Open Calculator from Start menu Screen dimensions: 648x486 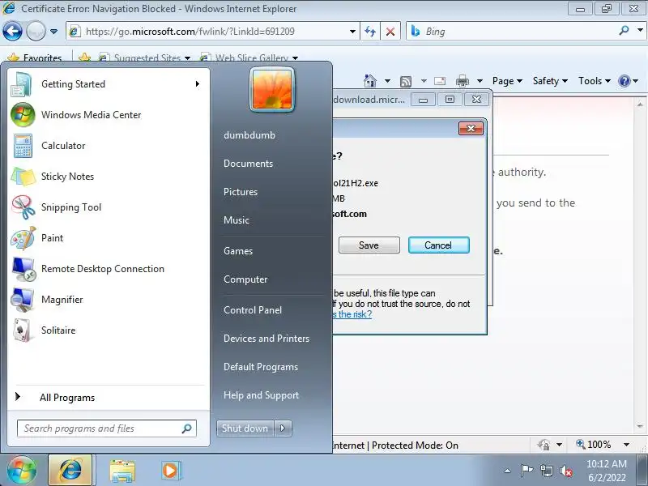pyautogui.click(x=108, y=146)
